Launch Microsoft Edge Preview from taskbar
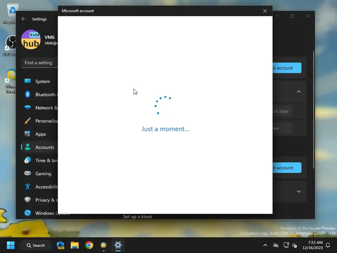 click(x=61, y=245)
